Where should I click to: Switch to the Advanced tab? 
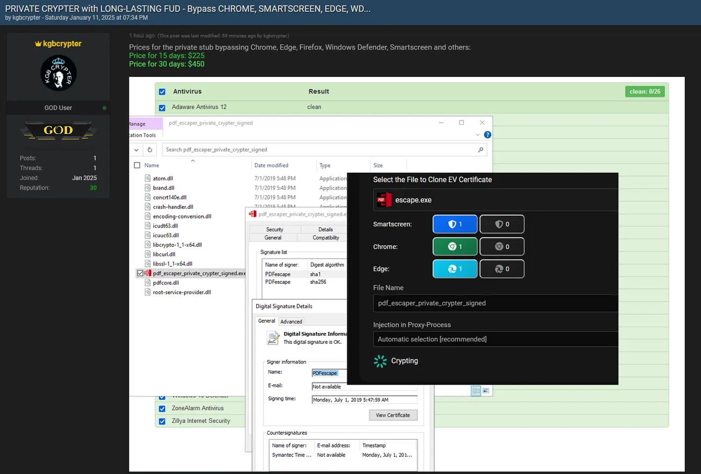point(291,321)
